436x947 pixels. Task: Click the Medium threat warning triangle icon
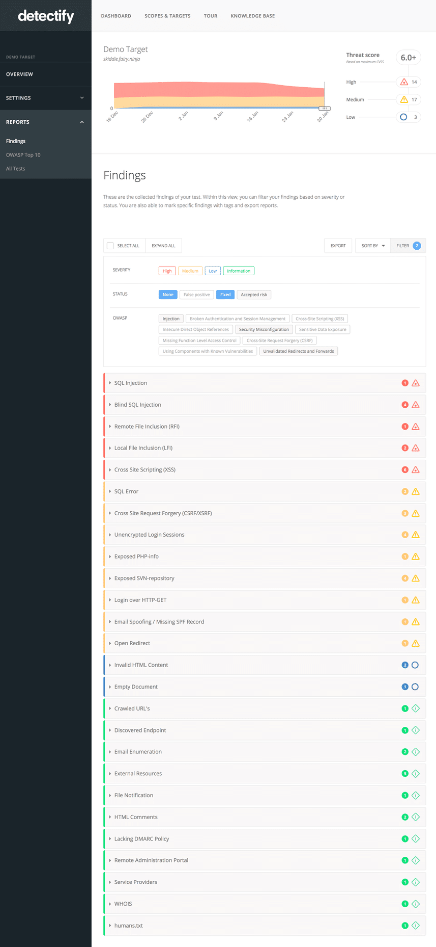404,99
